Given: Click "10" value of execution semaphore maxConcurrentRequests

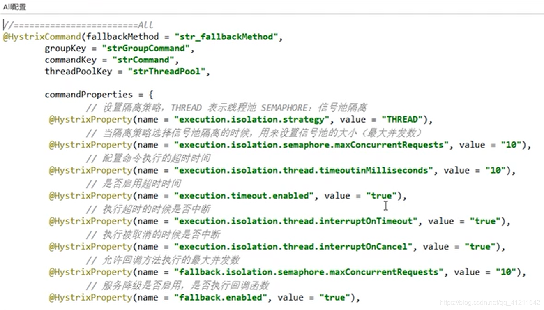Looking at the screenshot, I should (x=511, y=145).
